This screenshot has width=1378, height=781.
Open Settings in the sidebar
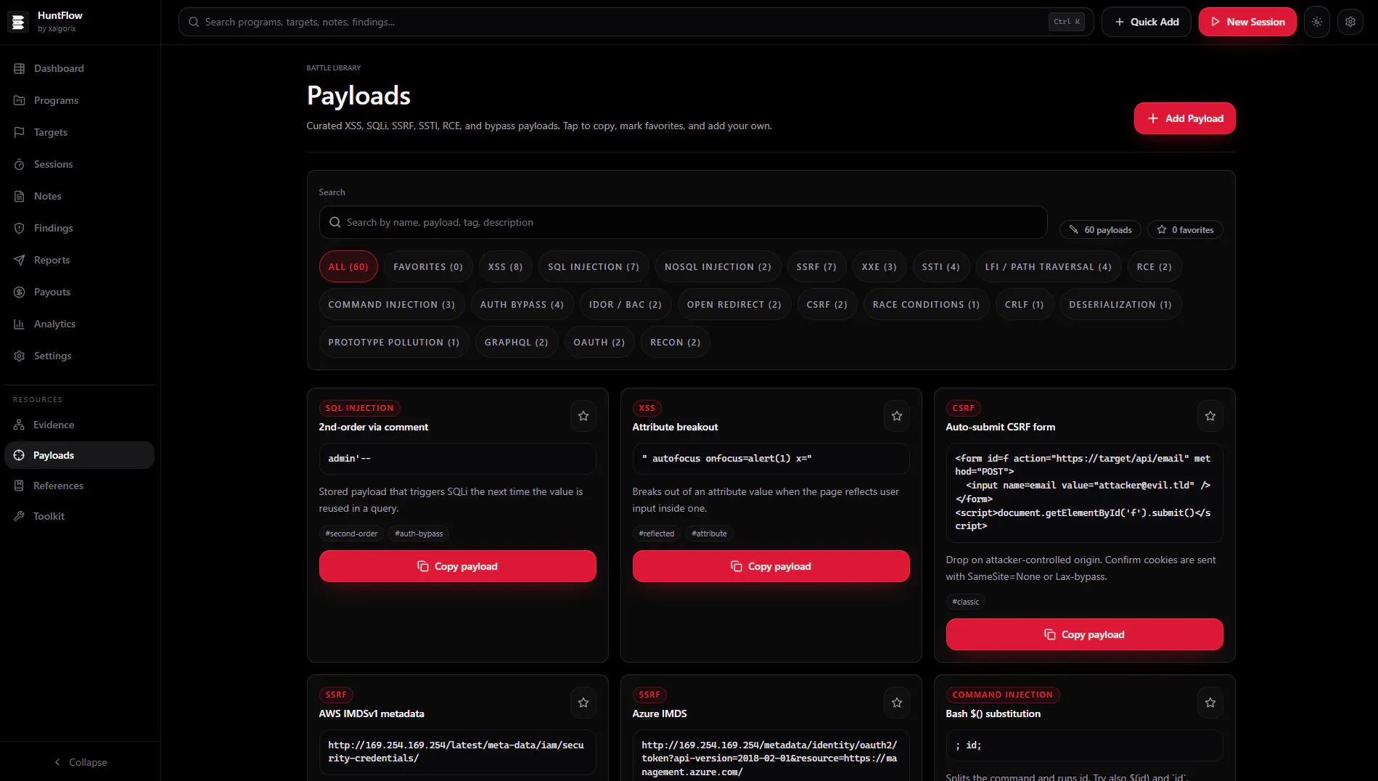click(x=79, y=356)
